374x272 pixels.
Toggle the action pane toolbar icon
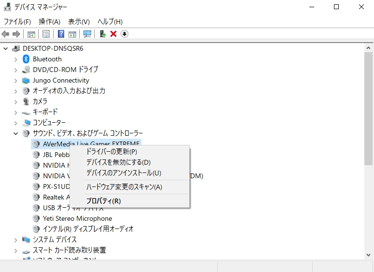coord(72,34)
